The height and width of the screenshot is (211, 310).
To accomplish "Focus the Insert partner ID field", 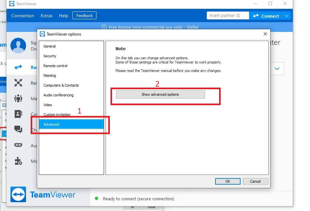I will click(x=228, y=15).
